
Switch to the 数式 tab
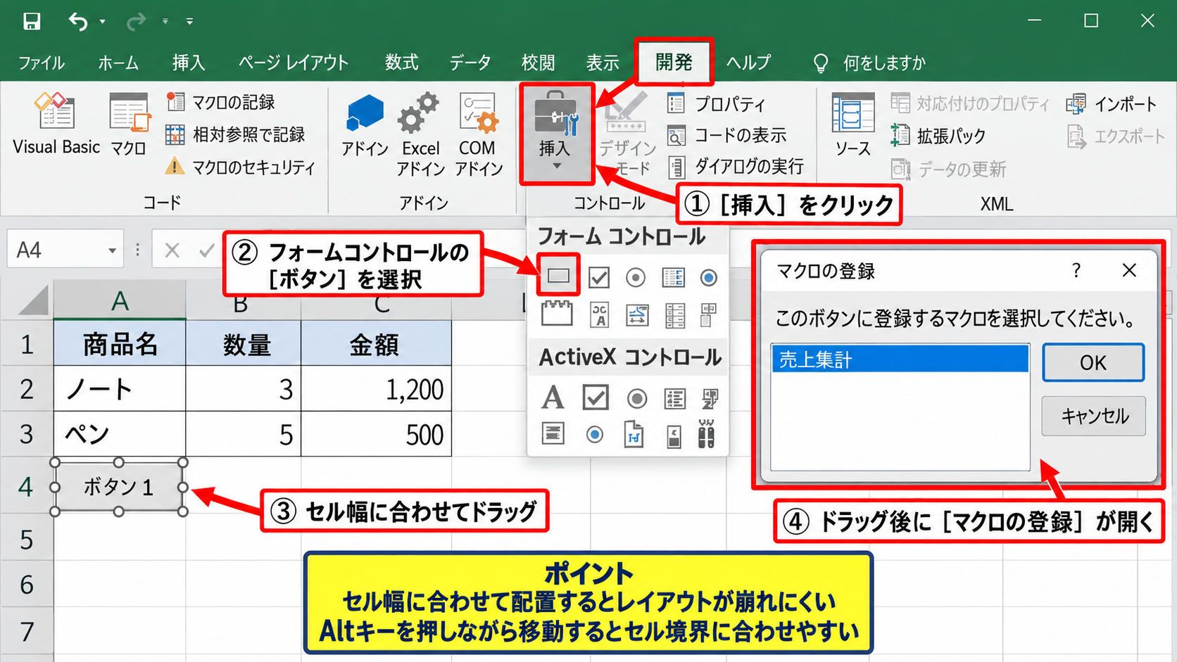click(402, 63)
